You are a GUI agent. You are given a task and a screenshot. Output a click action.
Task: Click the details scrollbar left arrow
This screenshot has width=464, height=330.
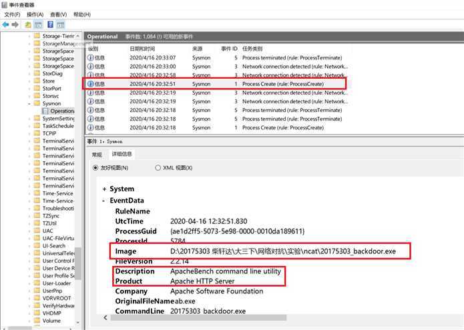pos(105,317)
